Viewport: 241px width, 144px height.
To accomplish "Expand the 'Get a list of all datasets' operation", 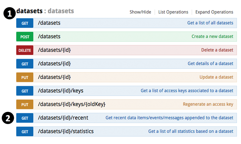I will pos(210,23).
